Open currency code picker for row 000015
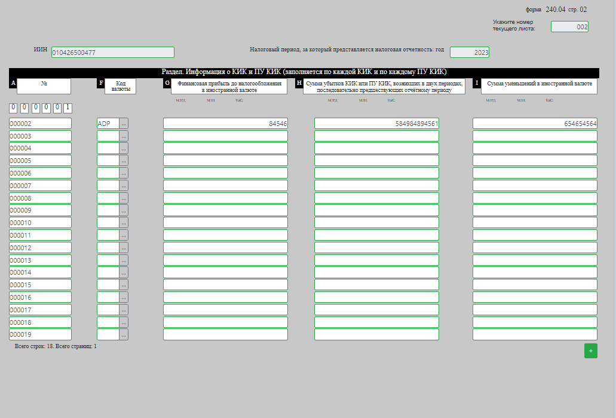This screenshot has height=418, width=616. click(x=123, y=285)
